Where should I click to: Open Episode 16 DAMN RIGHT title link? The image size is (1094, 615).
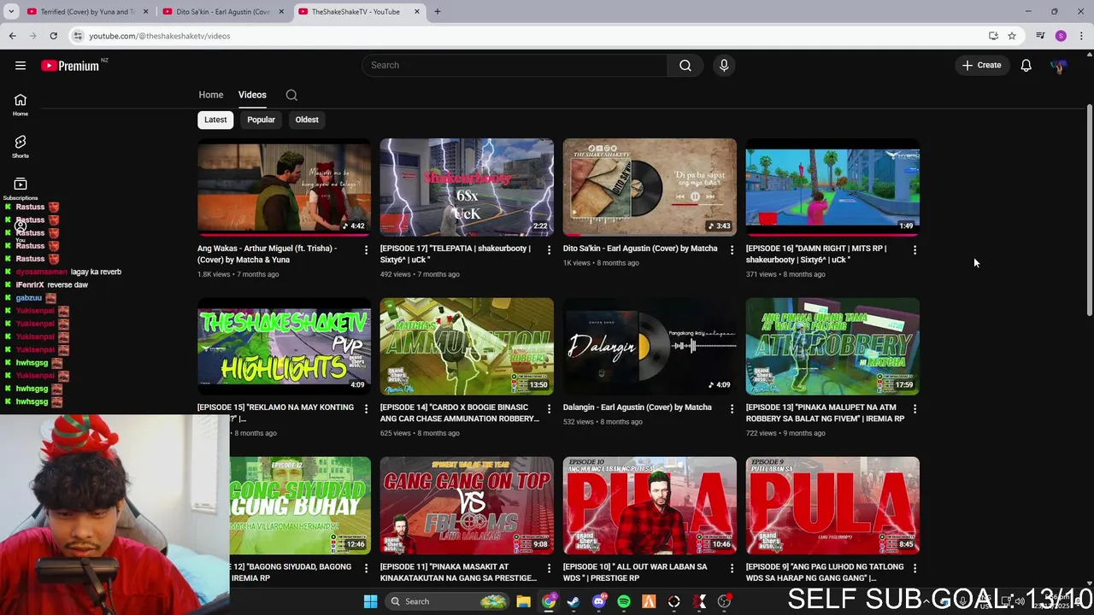[816, 254]
